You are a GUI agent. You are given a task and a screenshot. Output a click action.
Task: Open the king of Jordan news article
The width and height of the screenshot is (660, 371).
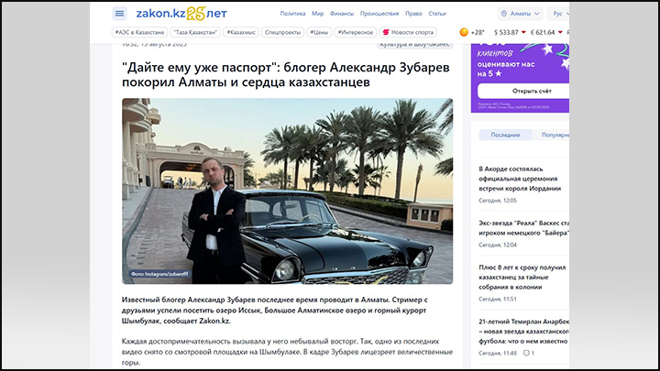[x=520, y=179]
